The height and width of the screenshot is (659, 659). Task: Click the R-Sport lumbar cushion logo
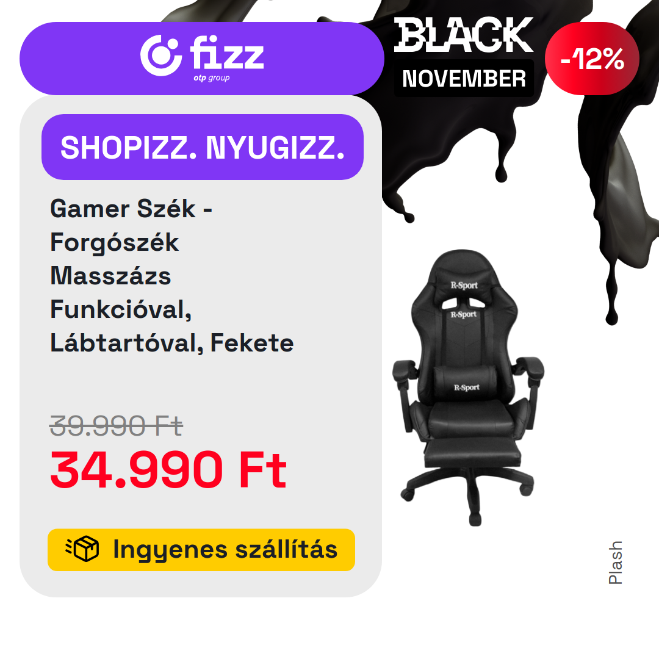click(x=467, y=387)
